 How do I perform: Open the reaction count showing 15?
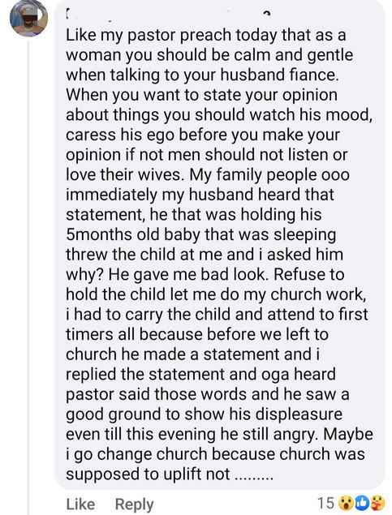coord(325,503)
